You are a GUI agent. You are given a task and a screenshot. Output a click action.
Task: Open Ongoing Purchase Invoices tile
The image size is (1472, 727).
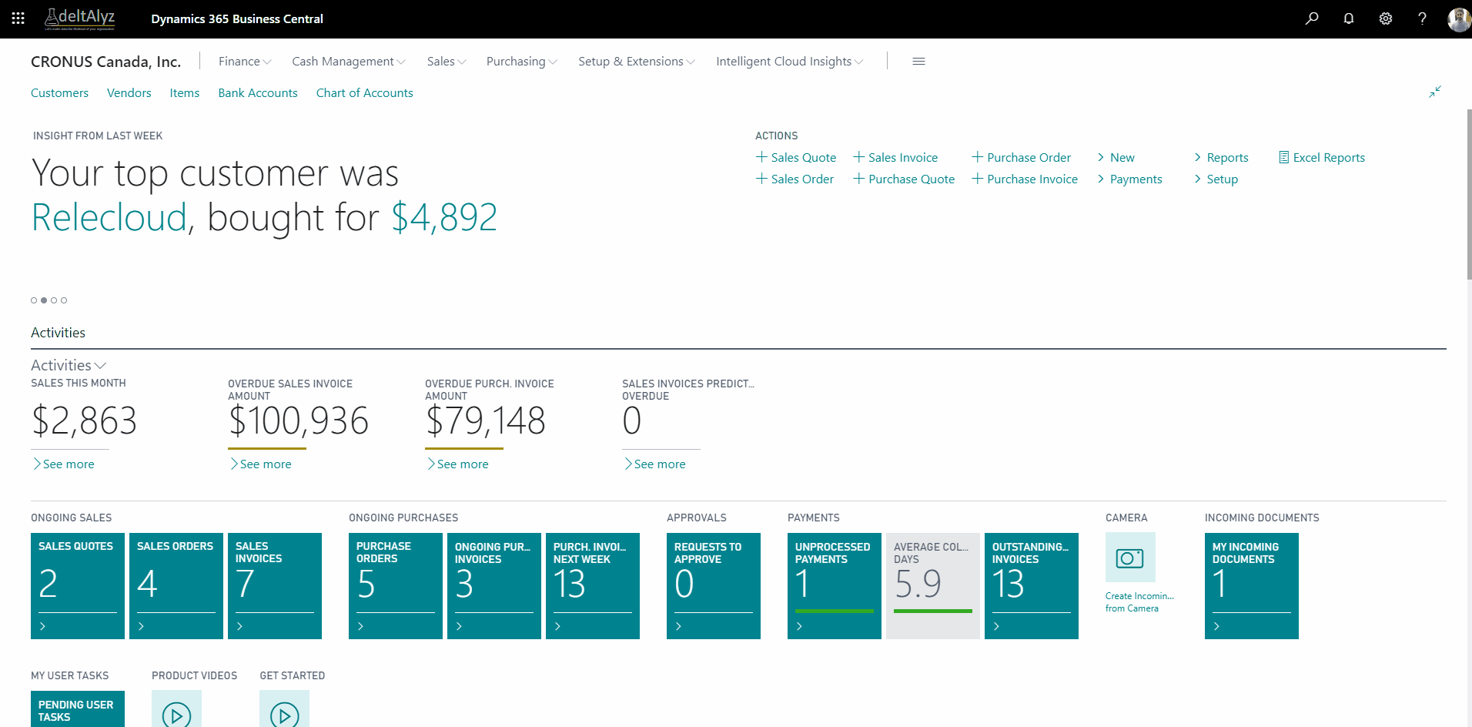pyautogui.click(x=494, y=586)
